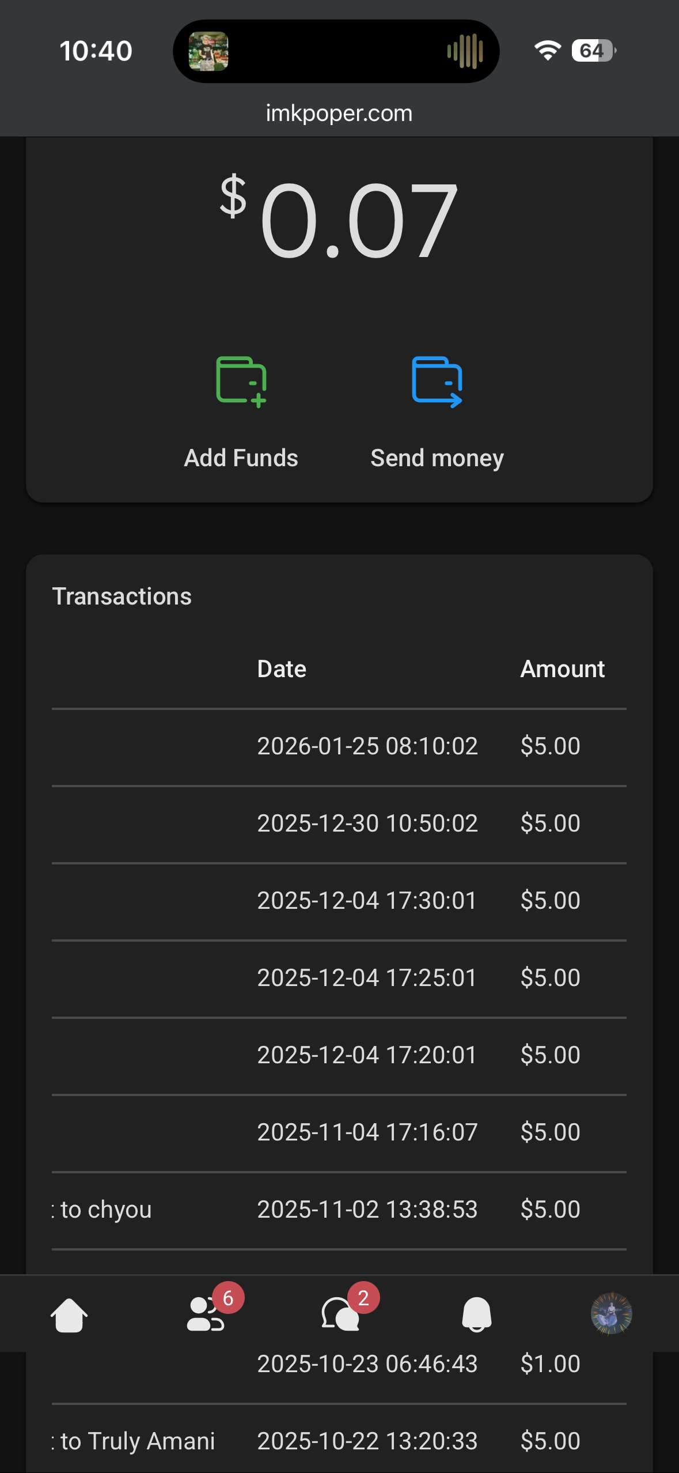679x1473 pixels.
Task: Open friends tab with 6 badge
Action: coord(206,1314)
